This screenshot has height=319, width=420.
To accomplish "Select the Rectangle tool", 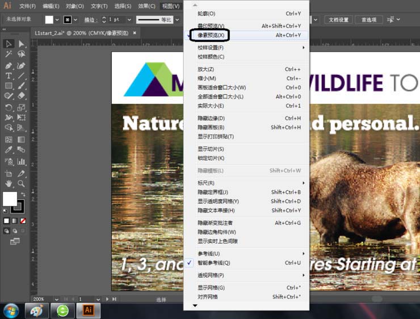I will point(9,86).
